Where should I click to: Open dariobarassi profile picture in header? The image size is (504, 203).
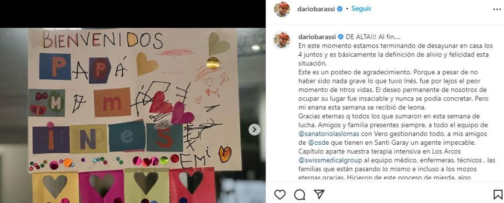[282, 9]
